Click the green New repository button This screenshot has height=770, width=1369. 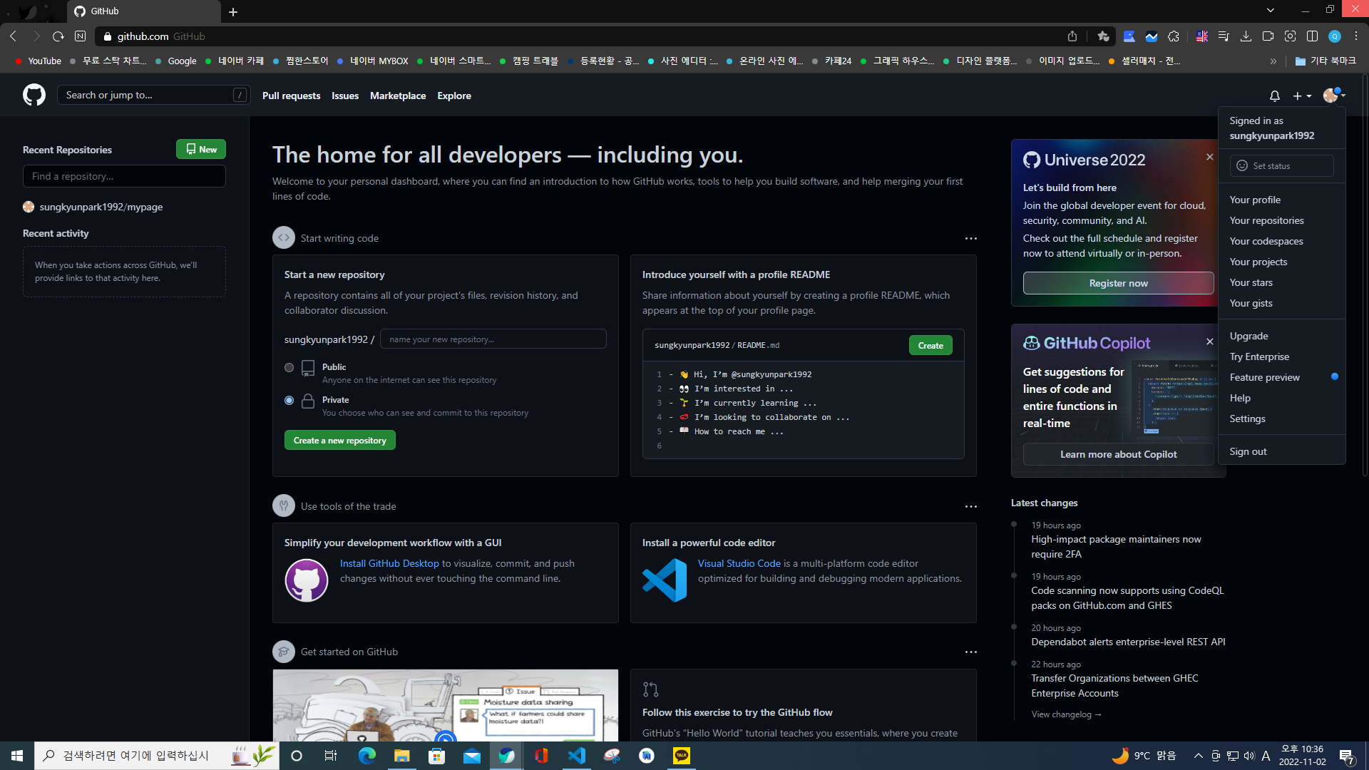[x=201, y=149]
